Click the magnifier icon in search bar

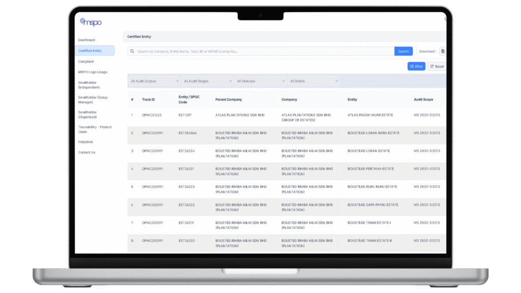point(132,51)
